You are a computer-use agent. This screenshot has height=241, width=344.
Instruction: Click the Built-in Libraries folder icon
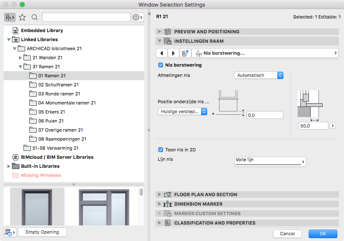[x=16, y=166]
